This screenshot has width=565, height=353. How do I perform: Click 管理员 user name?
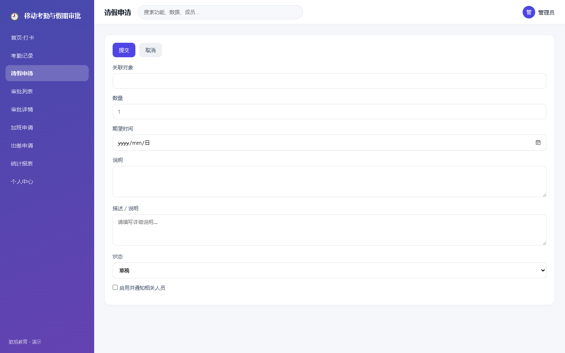546,13
